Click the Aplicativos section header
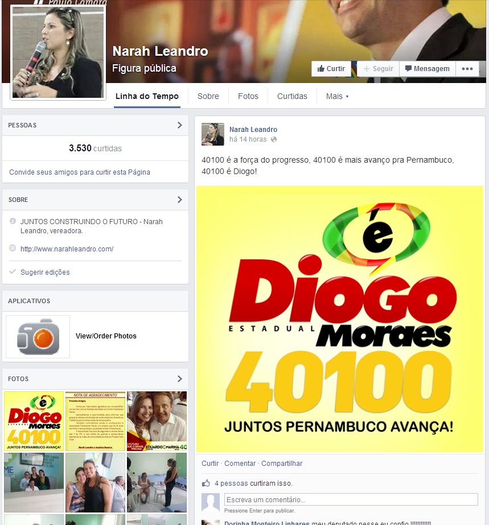Image resolution: width=489 pixels, height=525 pixels. pyautogui.click(x=29, y=301)
